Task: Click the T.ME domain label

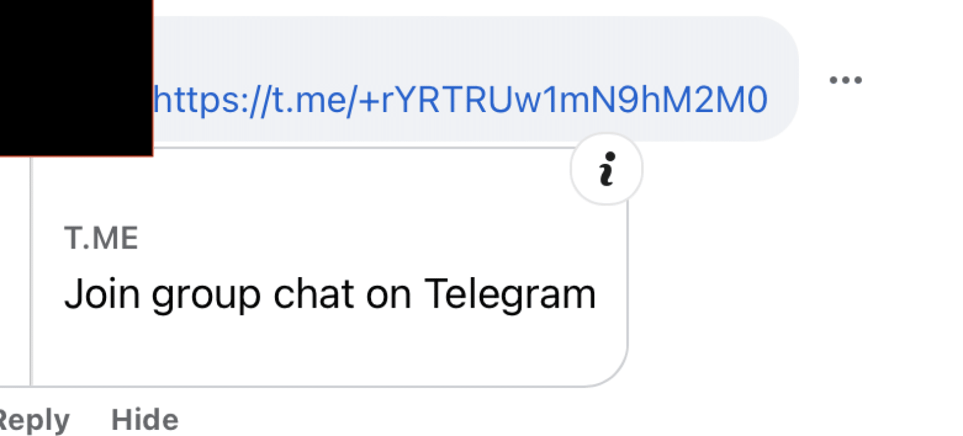Action: [100, 239]
